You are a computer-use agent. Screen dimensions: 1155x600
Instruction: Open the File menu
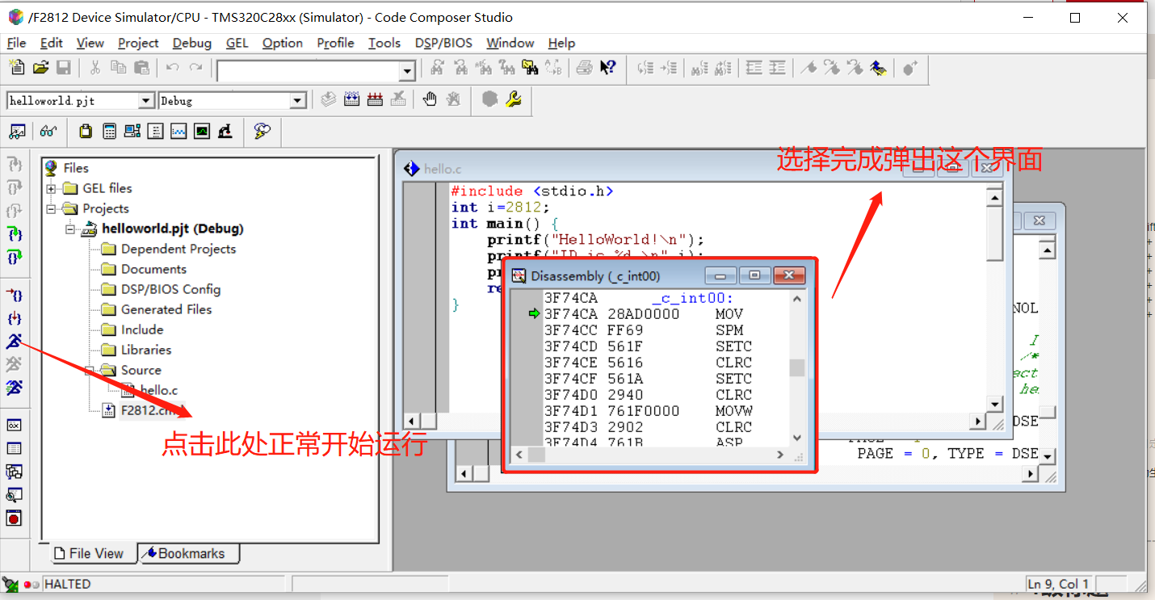(16, 43)
